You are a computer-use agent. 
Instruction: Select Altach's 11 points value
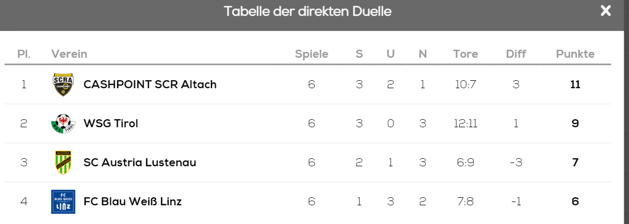coord(575,84)
